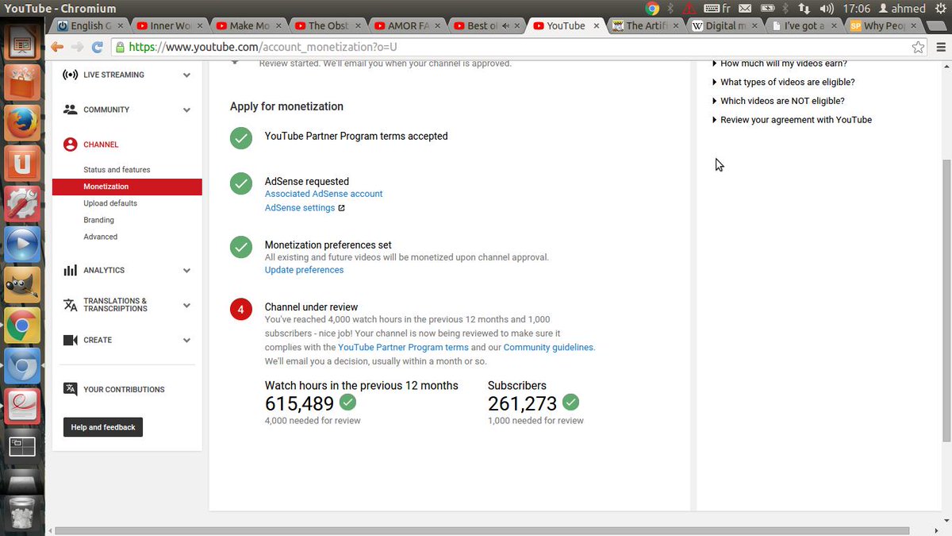Click the Channel sidebar heading
The width and height of the screenshot is (952, 536).
coord(101,145)
